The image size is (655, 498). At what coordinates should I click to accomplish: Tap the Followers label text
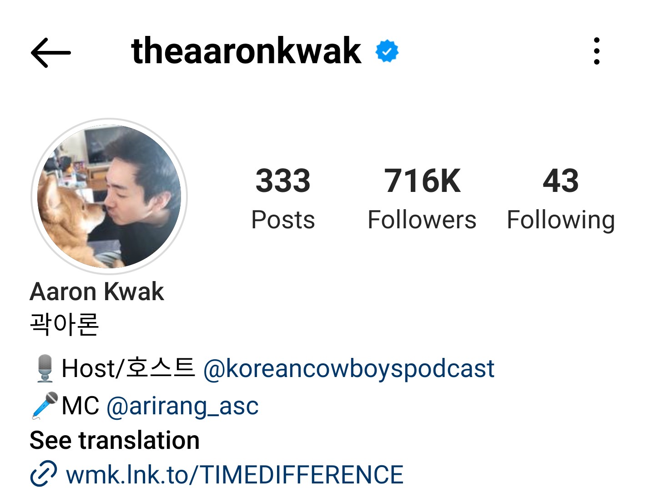(422, 220)
